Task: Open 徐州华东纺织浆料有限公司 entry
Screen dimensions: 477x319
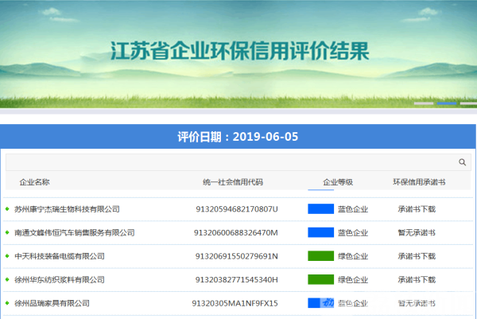Action: (x=60, y=280)
